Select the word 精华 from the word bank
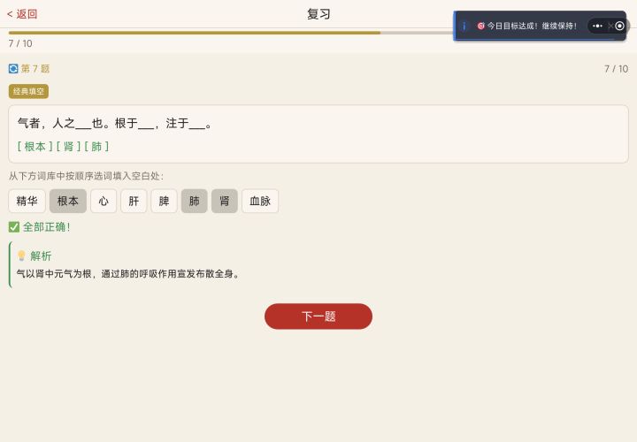This screenshot has height=442, width=637. click(x=27, y=201)
